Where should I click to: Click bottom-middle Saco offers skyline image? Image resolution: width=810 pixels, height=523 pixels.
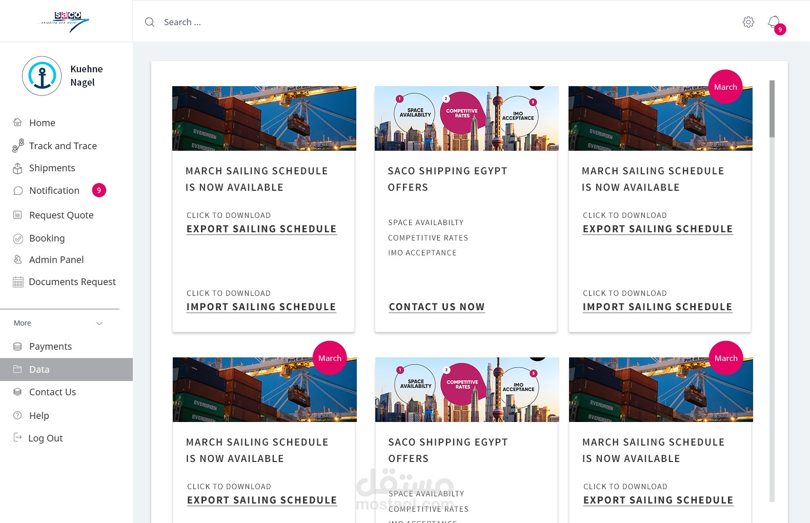tap(467, 390)
